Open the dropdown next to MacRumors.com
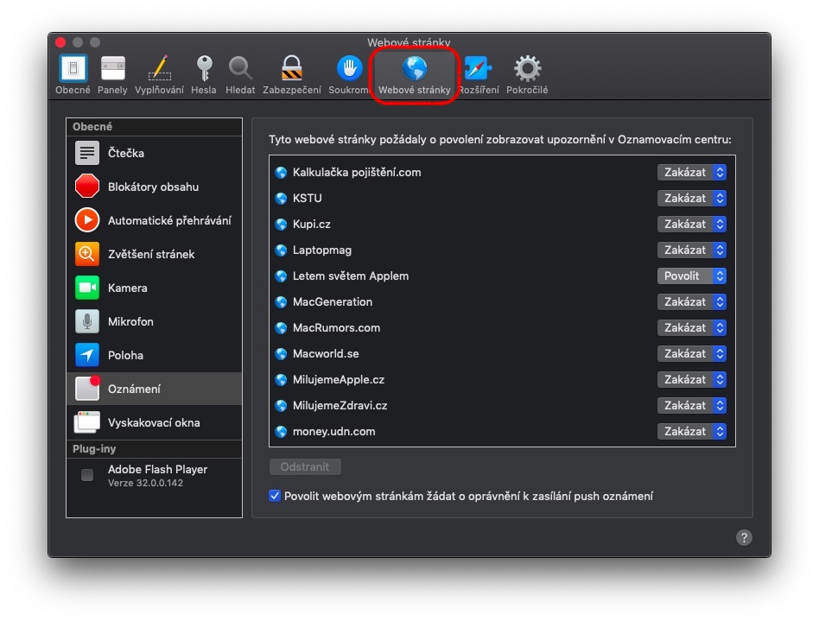The image size is (819, 621). pos(691,327)
